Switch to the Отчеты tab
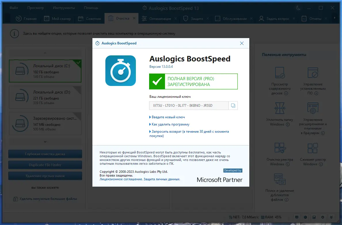Screen dimensions: 342x225 coord(311,18)
